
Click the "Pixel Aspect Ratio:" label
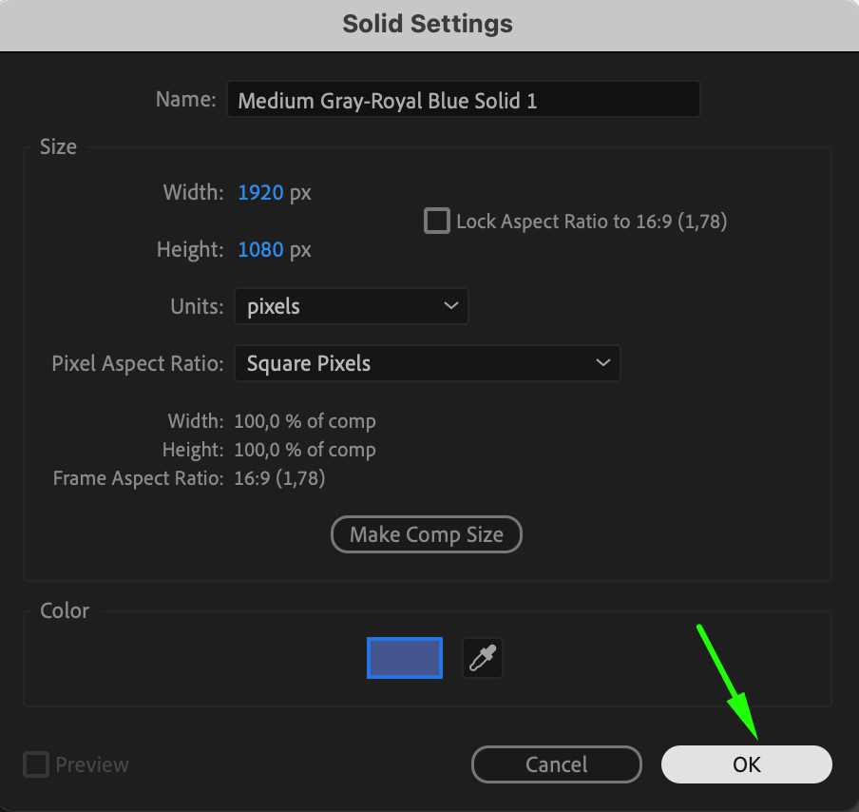pyautogui.click(x=138, y=363)
